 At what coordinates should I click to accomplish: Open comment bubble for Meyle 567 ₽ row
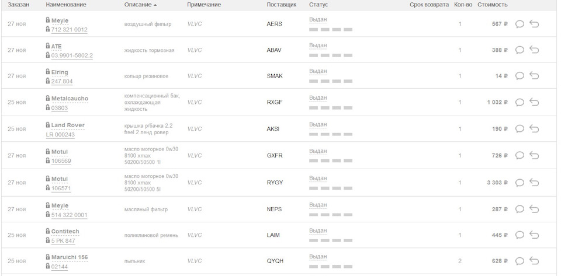coord(519,24)
